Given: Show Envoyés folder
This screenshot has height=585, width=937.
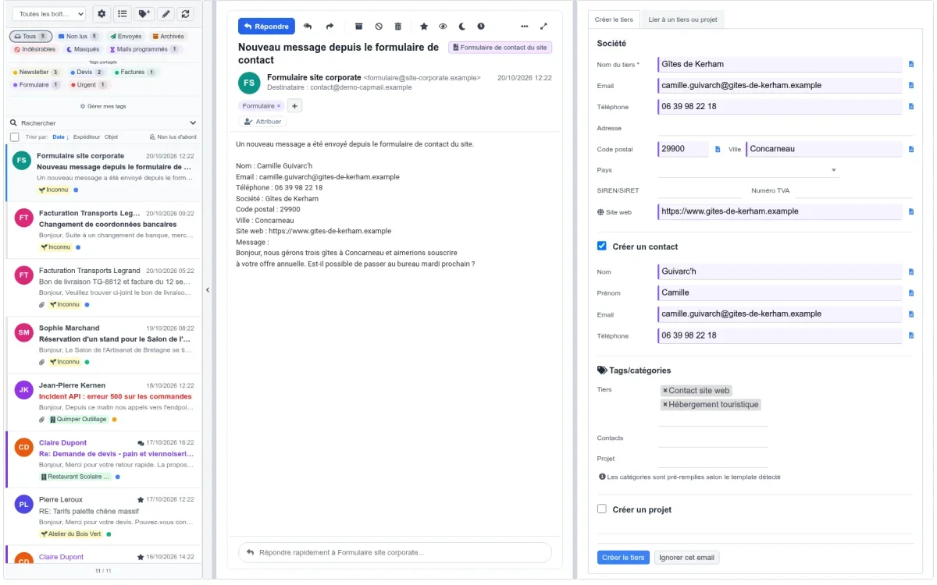Looking at the screenshot, I should coord(126,36).
